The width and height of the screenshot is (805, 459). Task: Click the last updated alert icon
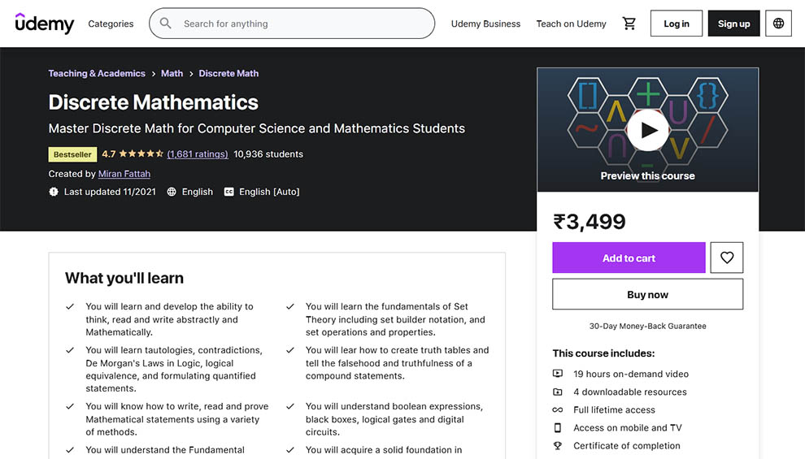(54, 192)
